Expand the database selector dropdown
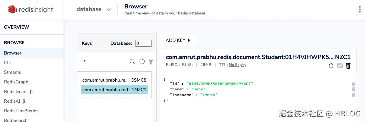Viewport: 365px width, 122px height. click(x=108, y=9)
